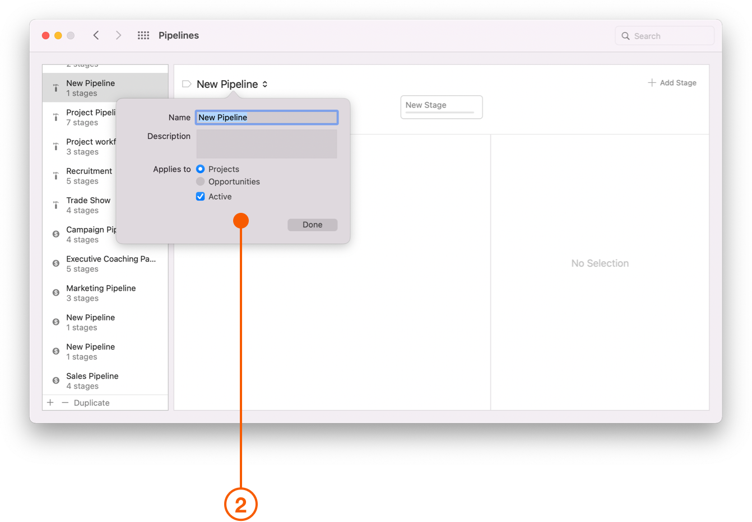
Task: Click the plus icon to add a pipeline
Action: point(50,402)
